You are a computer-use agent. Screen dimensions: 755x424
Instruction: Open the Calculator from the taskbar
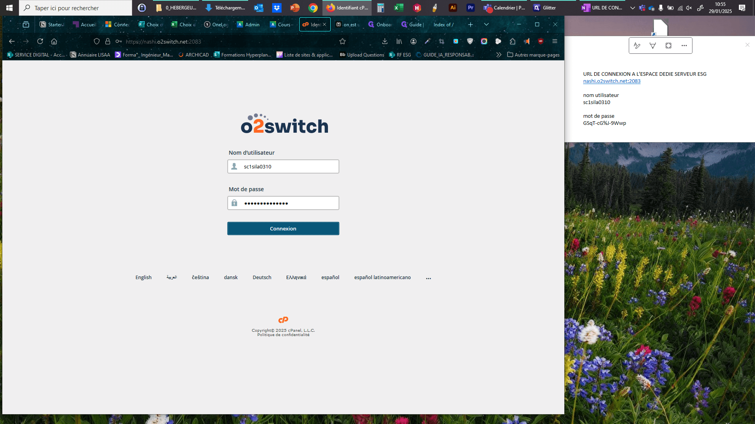[380, 8]
